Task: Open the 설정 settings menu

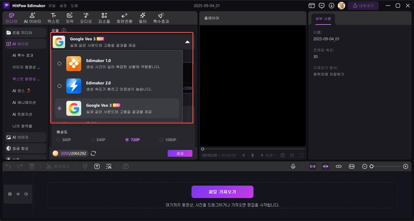Action: [x=63, y=6]
